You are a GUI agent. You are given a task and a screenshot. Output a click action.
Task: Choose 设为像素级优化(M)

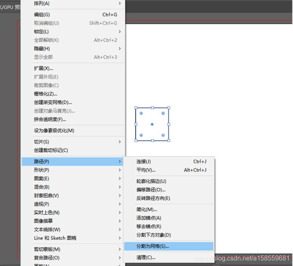[72, 131]
